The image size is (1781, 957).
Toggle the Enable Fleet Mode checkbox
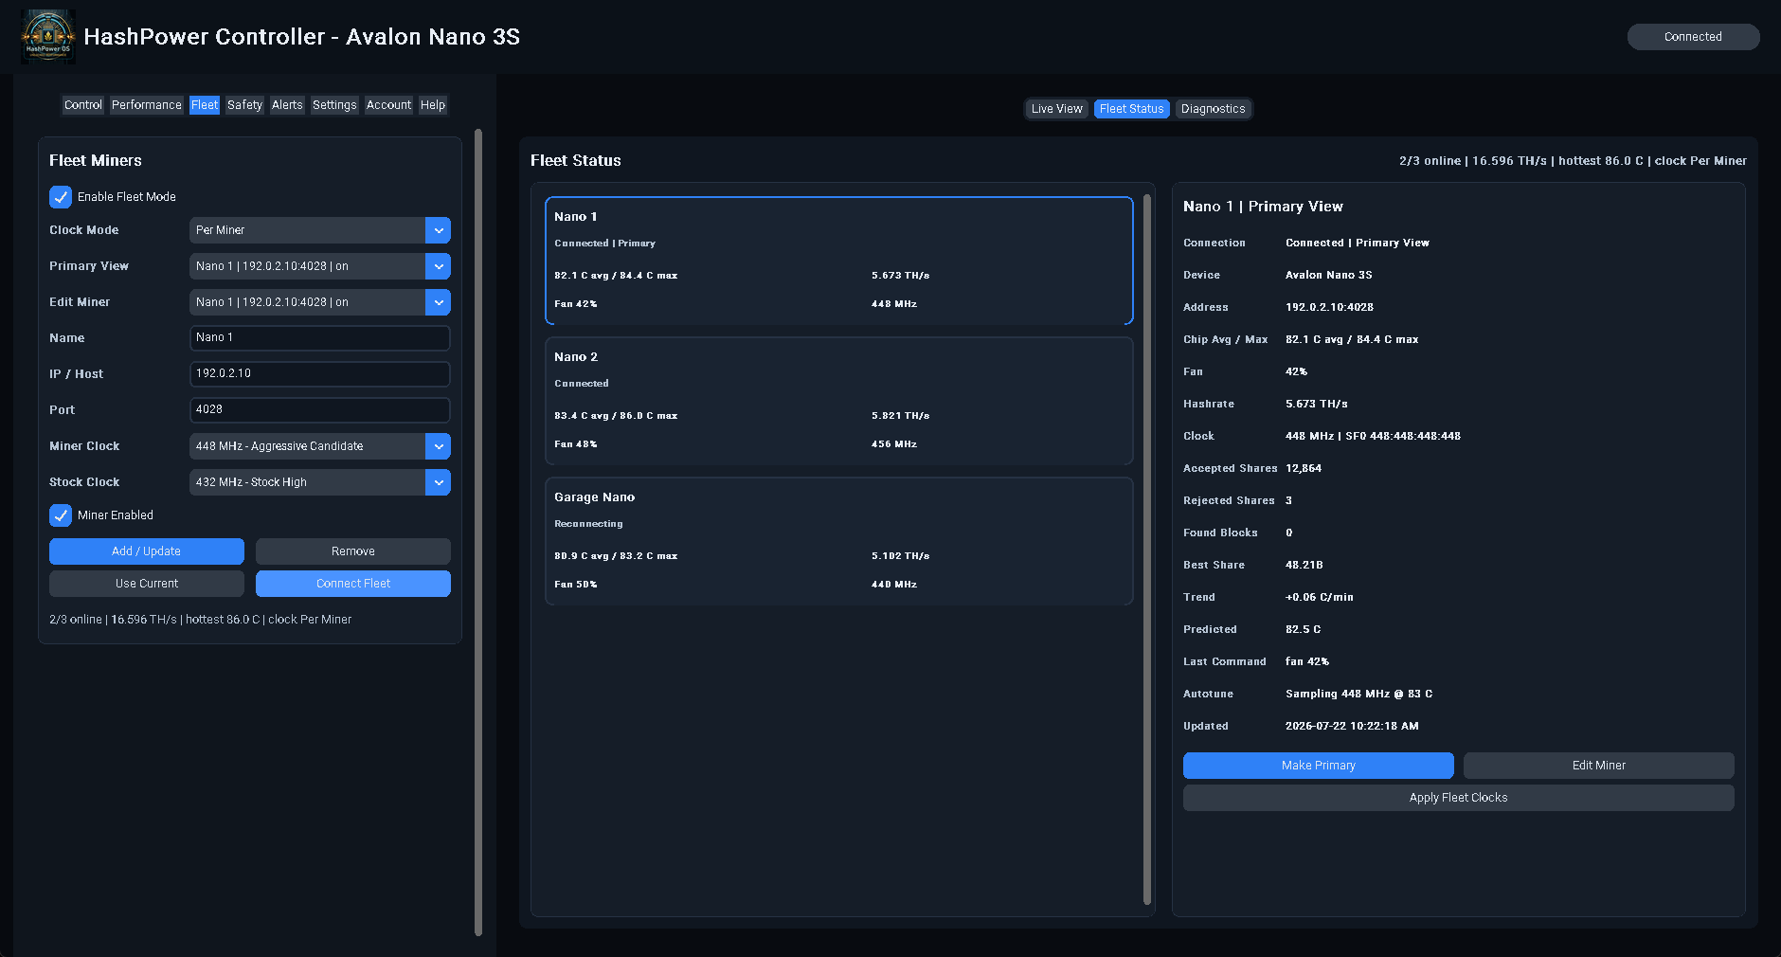(61, 197)
